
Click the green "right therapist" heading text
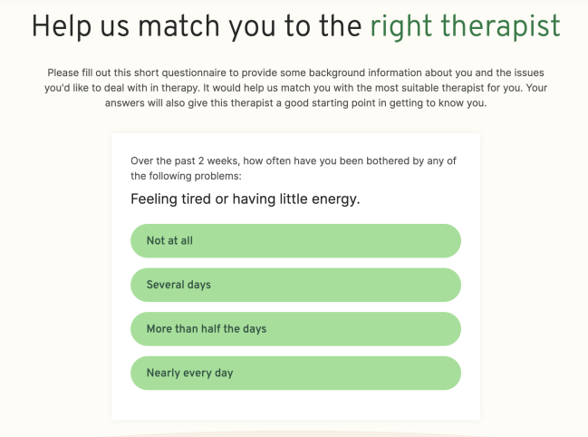pyautogui.click(x=465, y=26)
